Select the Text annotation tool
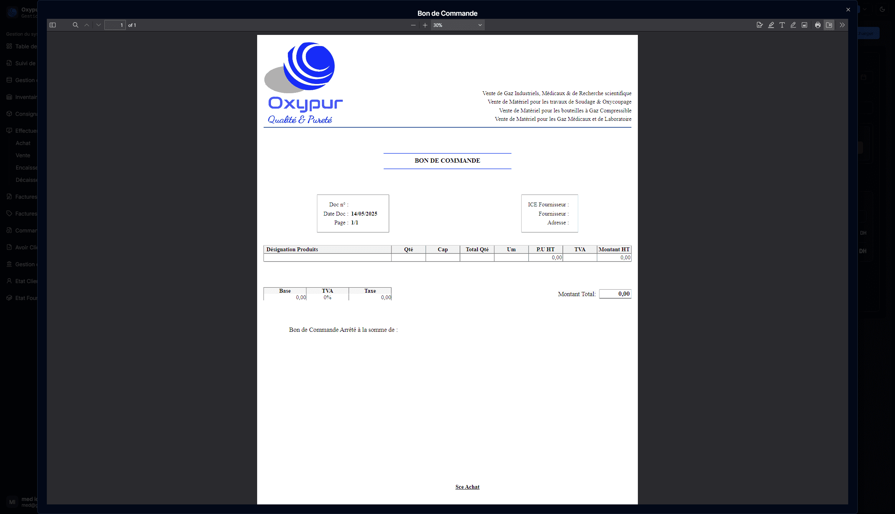The width and height of the screenshot is (895, 514). coord(782,25)
